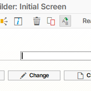Click the blank document create icon
Image resolution: width=91 pixels, height=91 pixels.
[x=80, y=76]
